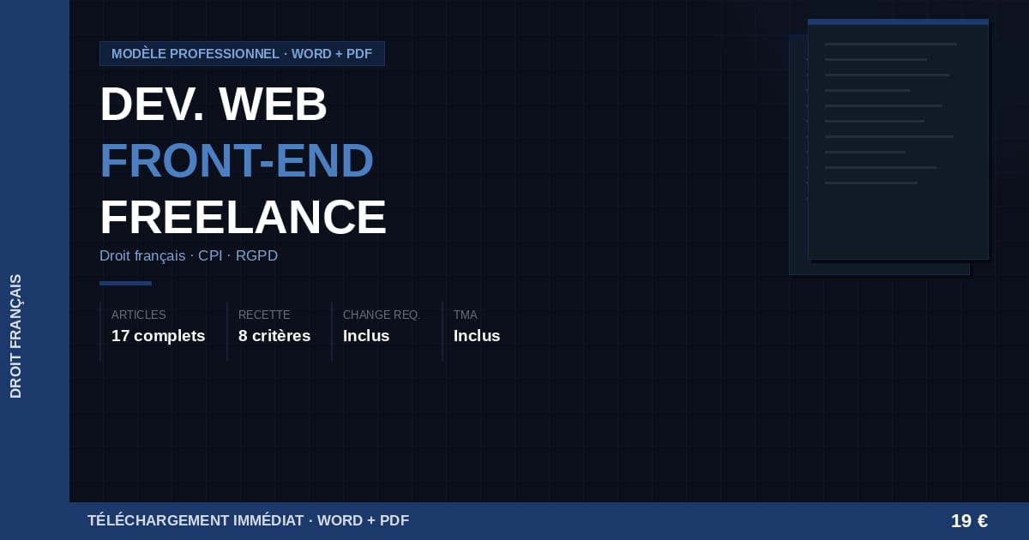Click the 19 € price
Image resolution: width=1029 pixels, height=540 pixels.
pyautogui.click(x=969, y=521)
